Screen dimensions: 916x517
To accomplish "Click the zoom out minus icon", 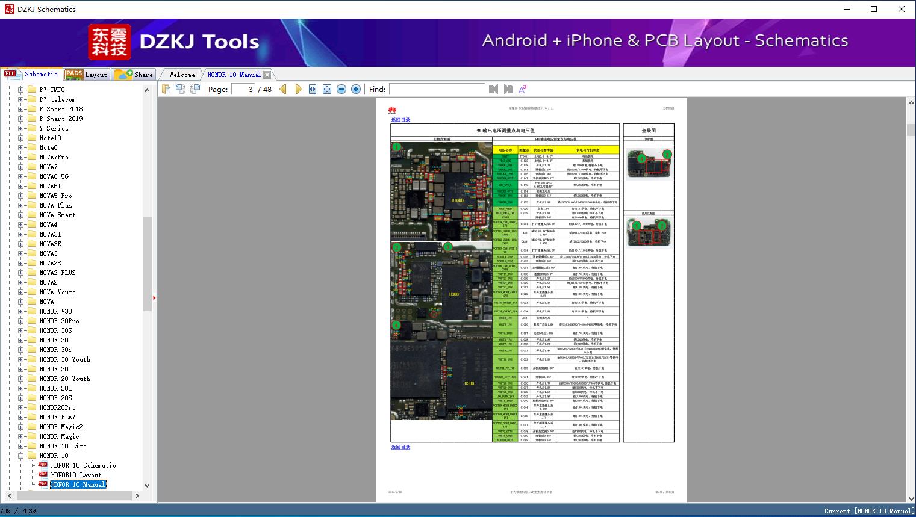I will point(341,88).
